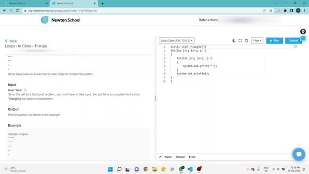Screen dimensions: 309x174
Task: Expand the console panel chevron
Action: 160,157
